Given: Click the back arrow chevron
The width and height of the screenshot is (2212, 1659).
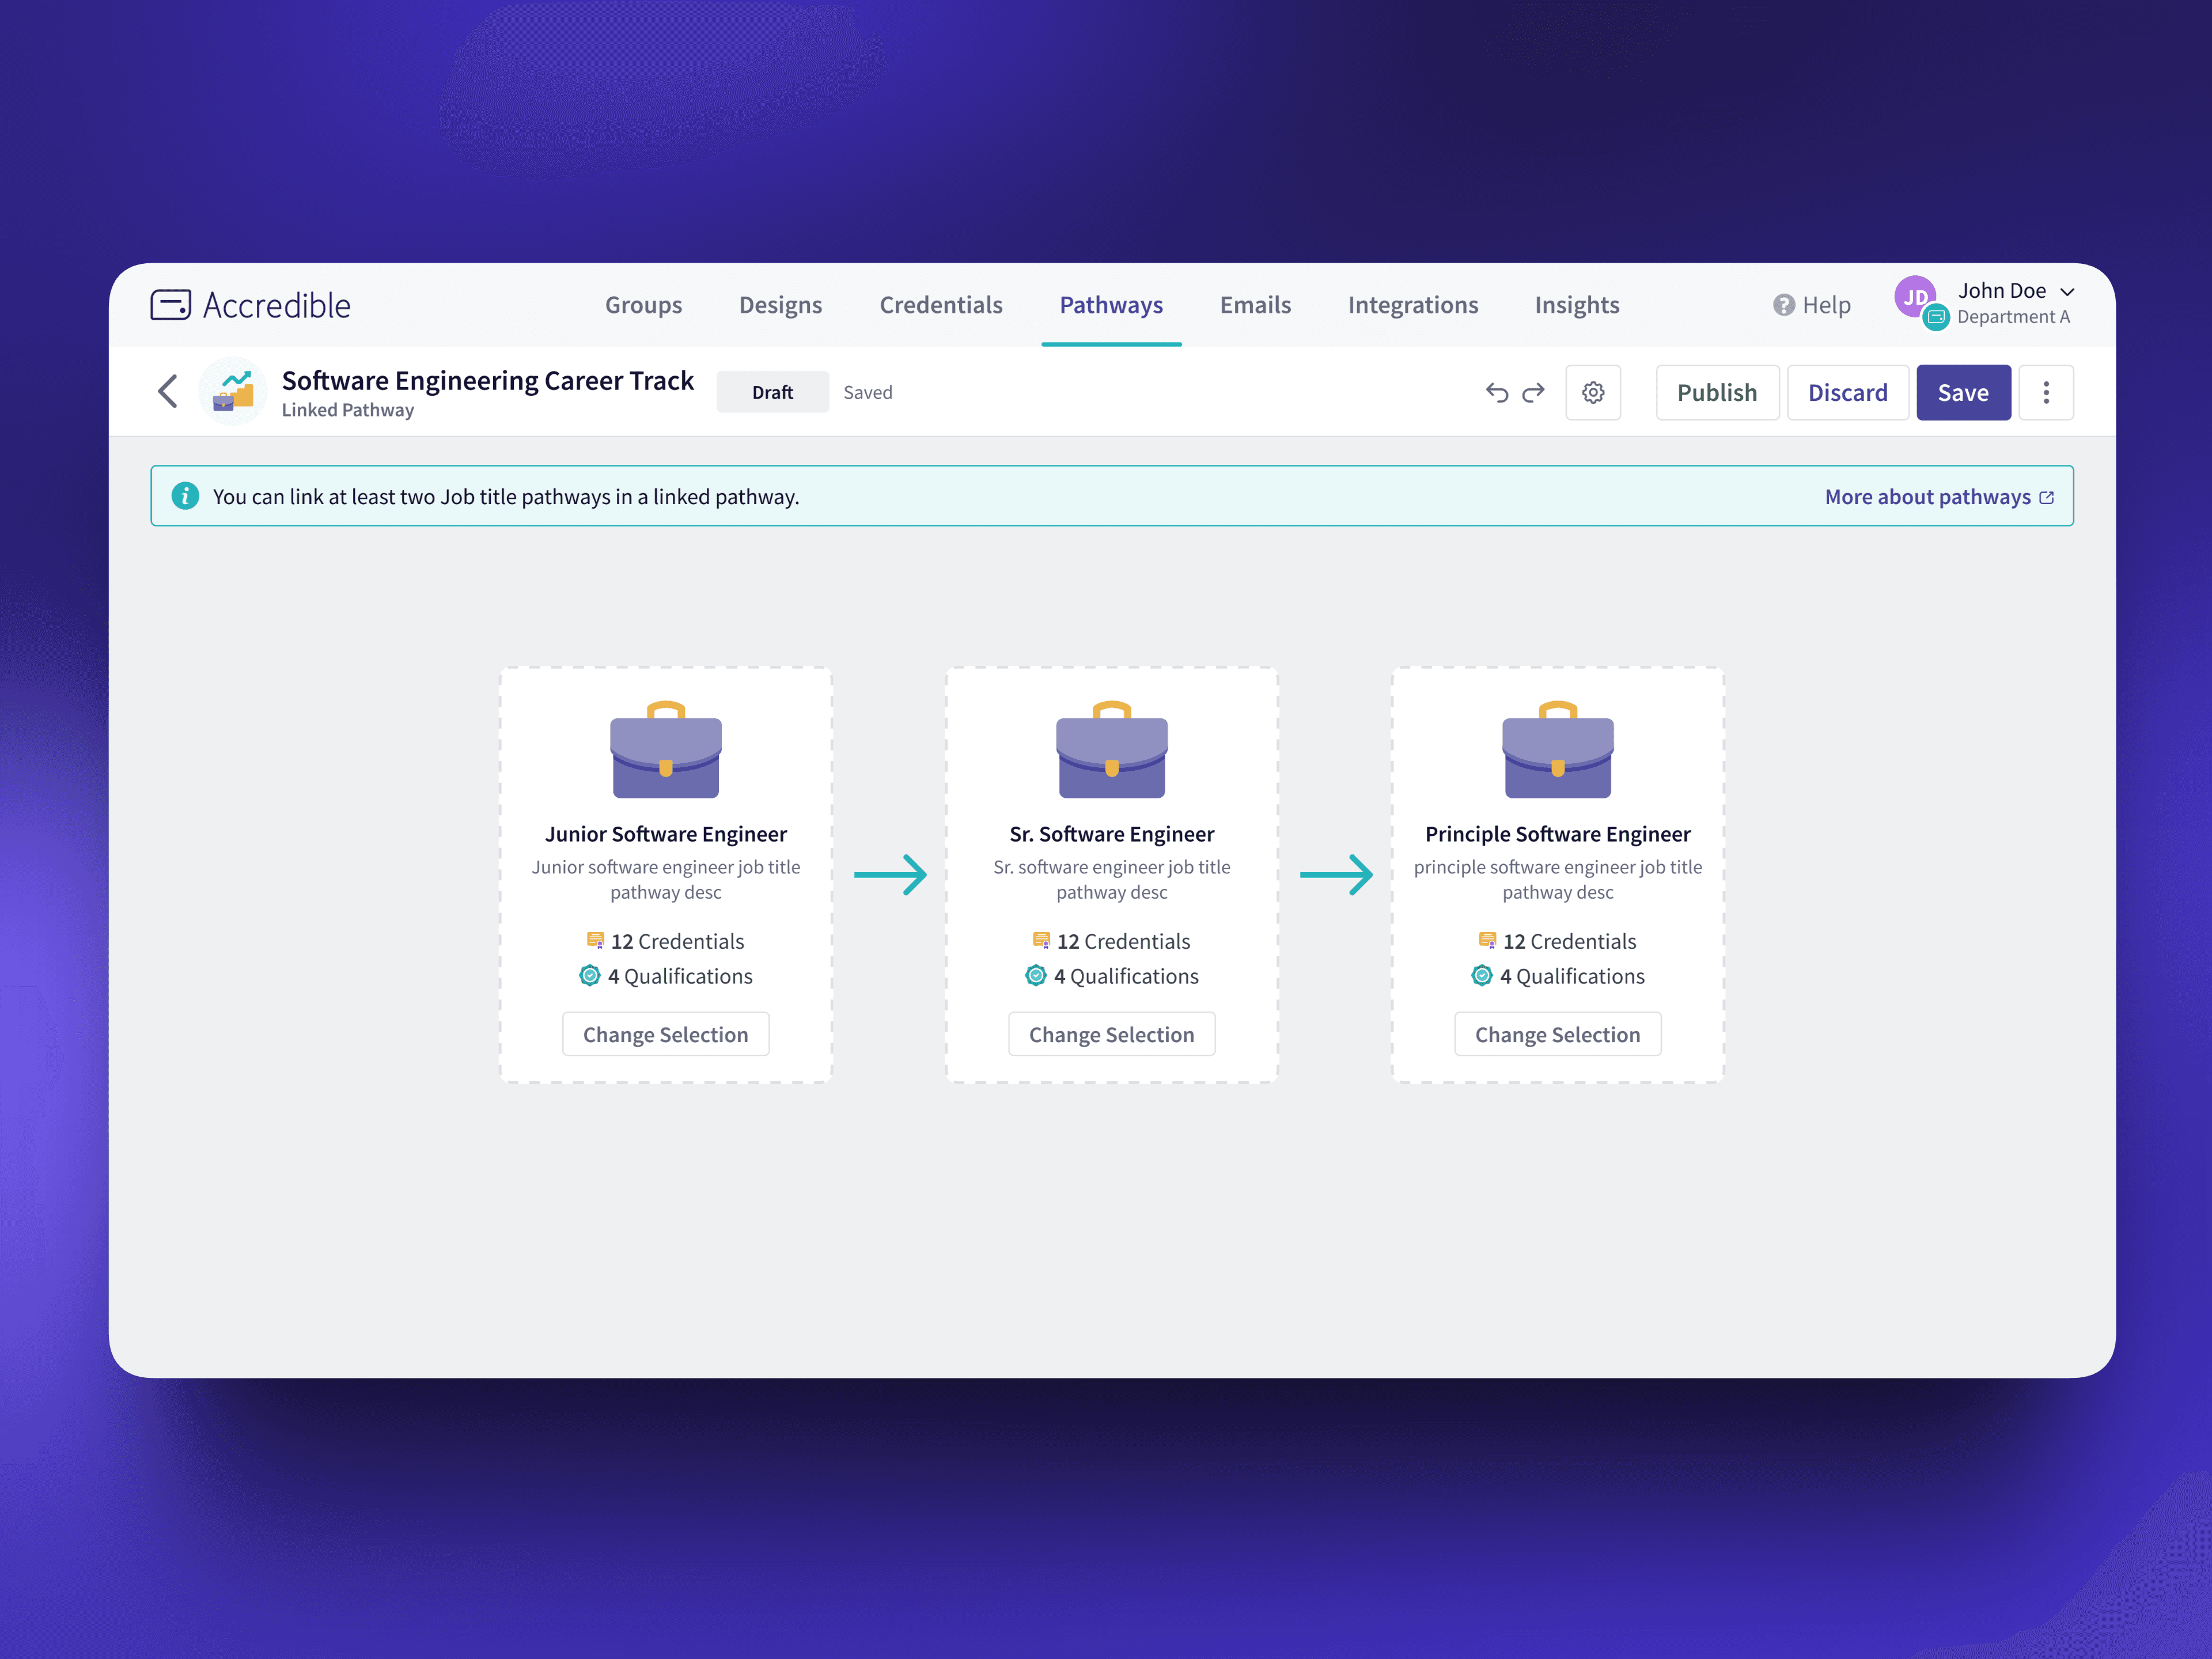Looking at the screenshot, I should [x=168, y=391].
